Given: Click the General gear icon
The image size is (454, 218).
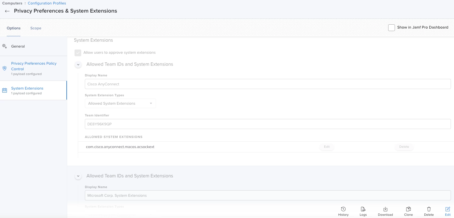Looking at the screenshot, I should (x=4, y=46).
